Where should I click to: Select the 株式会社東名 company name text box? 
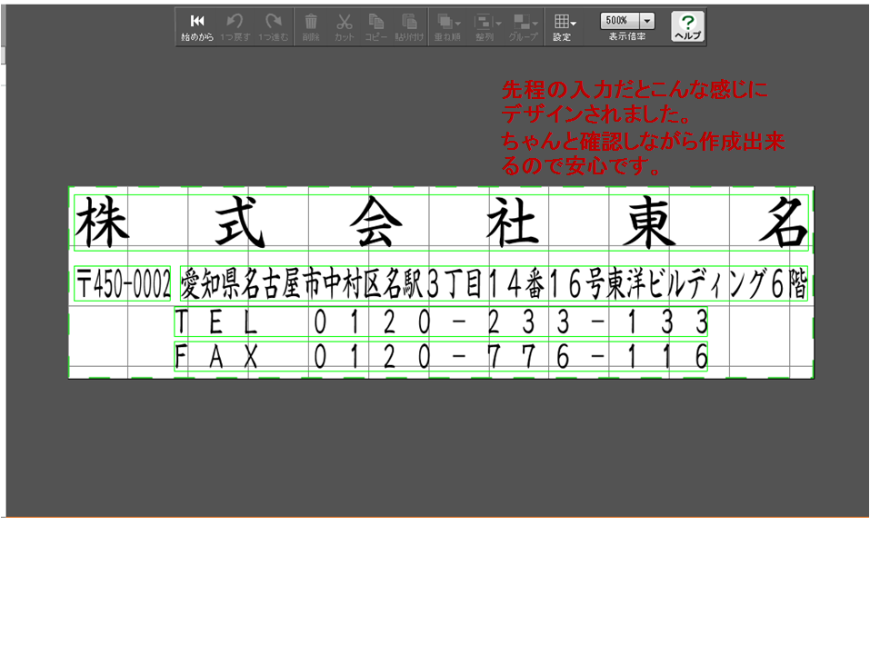tap(441, 223)
